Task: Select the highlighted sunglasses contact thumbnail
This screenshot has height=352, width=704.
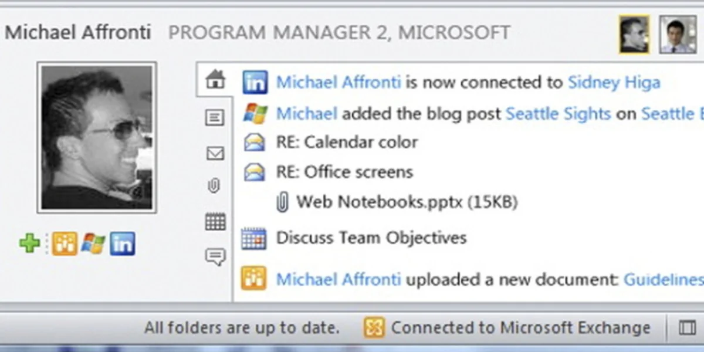Action: pos(634,35)
